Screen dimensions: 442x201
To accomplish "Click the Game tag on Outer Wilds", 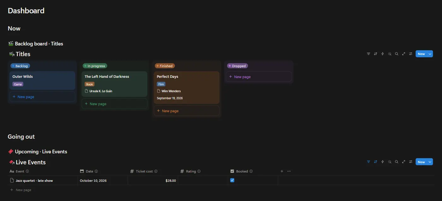I will (18, 84).
